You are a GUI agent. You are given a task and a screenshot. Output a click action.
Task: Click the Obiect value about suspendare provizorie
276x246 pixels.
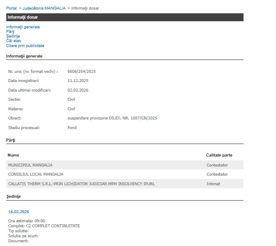pos(112,118)
